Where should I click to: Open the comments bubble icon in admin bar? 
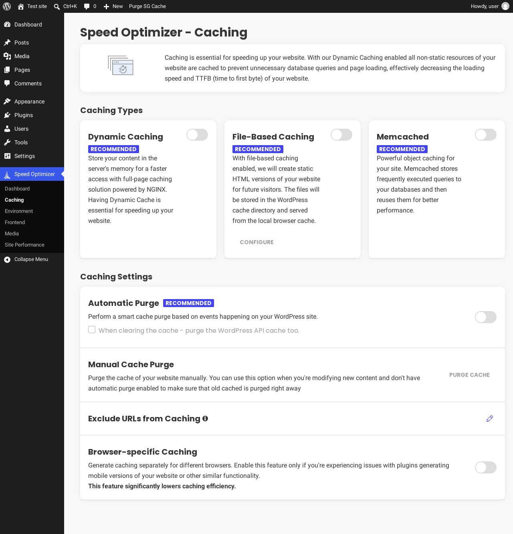click(87, 6)
